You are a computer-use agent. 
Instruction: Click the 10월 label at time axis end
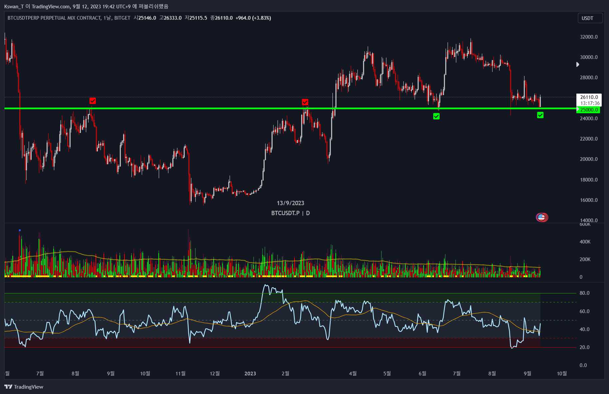(x=562, y=374)
